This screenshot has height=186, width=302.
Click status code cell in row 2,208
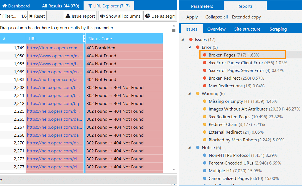pos(124,88)
